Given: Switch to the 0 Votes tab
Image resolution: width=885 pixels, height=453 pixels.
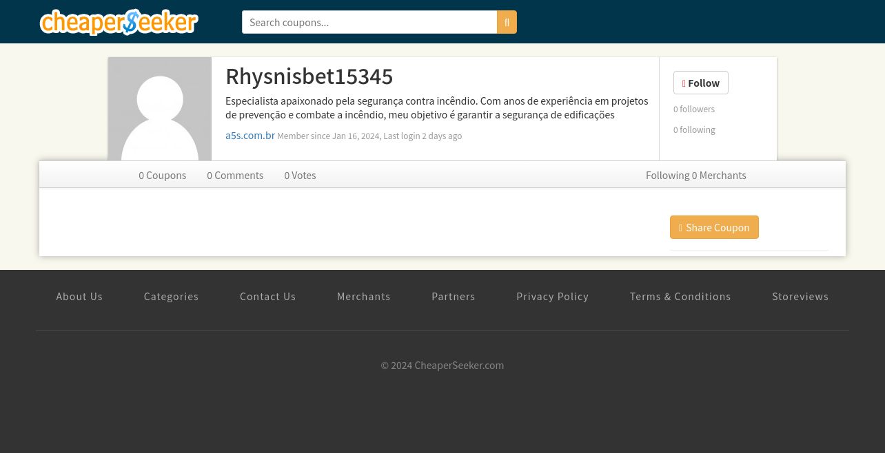Looking at the screenshot, I should pyautogui.click(x=300, y=175).
